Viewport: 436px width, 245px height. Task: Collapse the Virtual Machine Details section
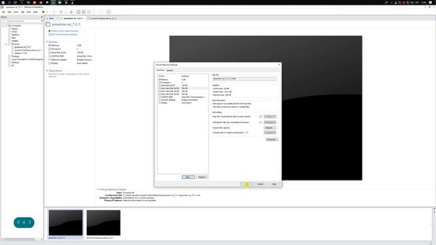[98, 189]
